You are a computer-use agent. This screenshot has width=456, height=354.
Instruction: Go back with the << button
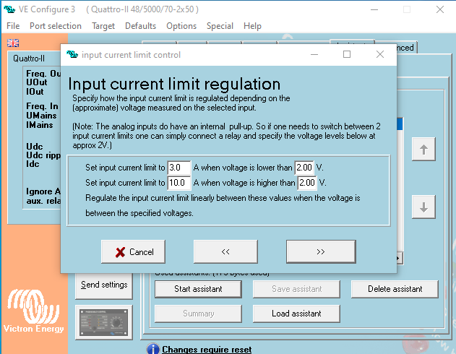pyautogui.click(x=225, y=251)
